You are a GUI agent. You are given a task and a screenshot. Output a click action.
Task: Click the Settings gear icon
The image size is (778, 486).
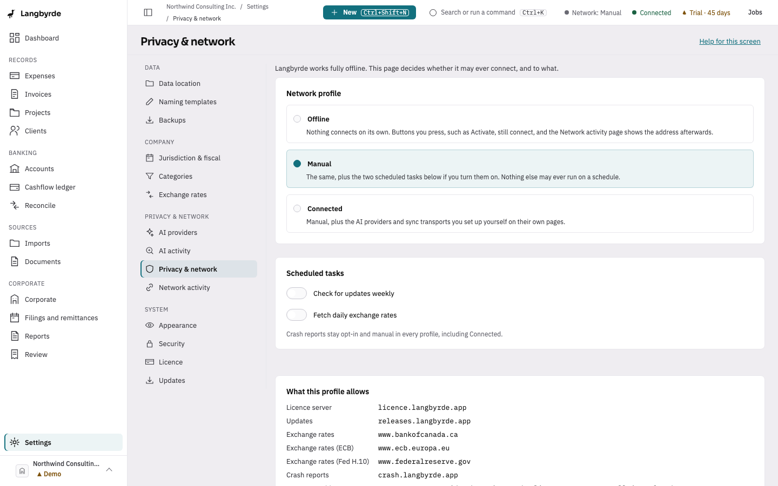[x=15, y=442]
